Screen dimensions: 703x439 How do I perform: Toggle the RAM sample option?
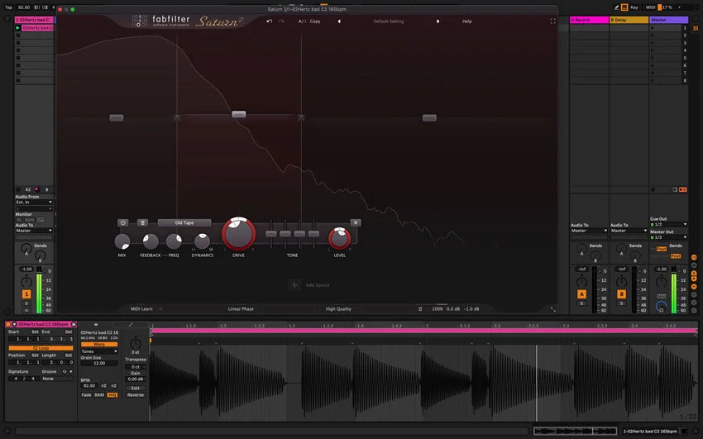coord(99,394)
